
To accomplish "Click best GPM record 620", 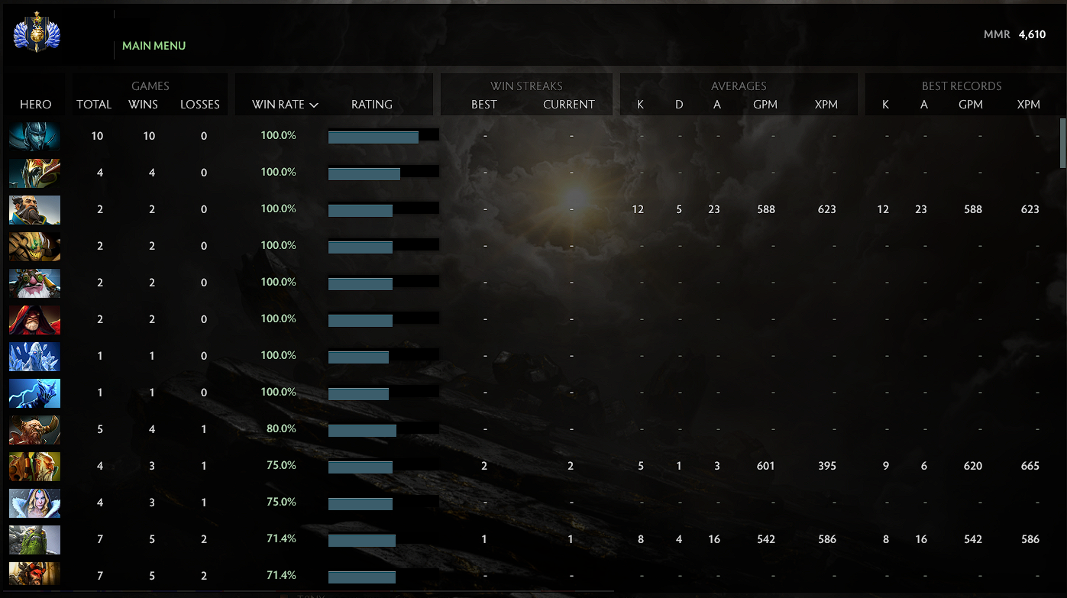I will pyautogui.click(x=972, y=466).
